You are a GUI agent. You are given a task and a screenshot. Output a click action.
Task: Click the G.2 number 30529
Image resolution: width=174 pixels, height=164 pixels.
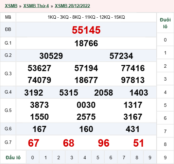click(51, 56)
